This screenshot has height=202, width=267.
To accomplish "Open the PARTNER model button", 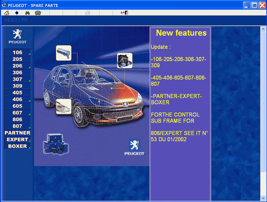I will 17,133.
